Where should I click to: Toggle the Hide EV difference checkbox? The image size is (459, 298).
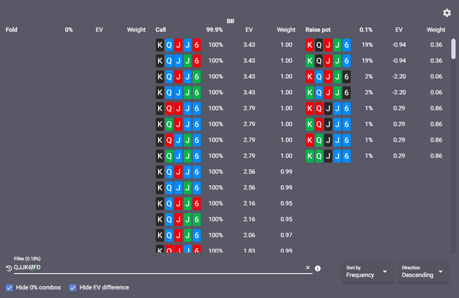[73, 287]
